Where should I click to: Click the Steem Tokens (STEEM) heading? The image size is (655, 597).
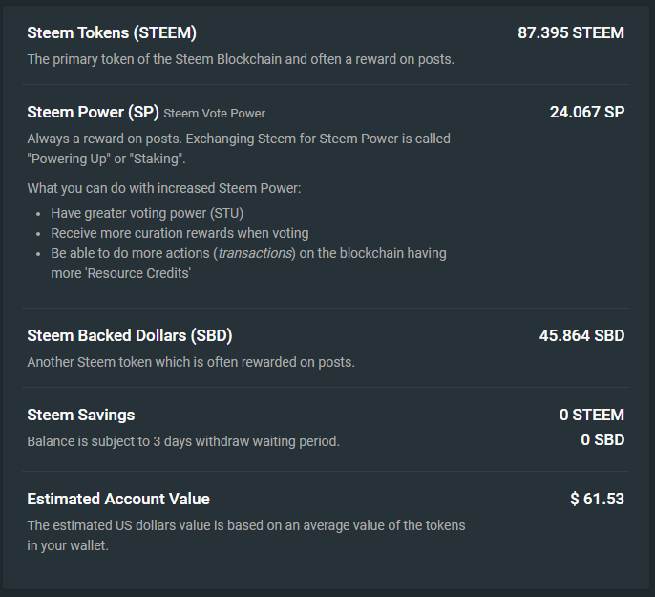click(112, 33)
